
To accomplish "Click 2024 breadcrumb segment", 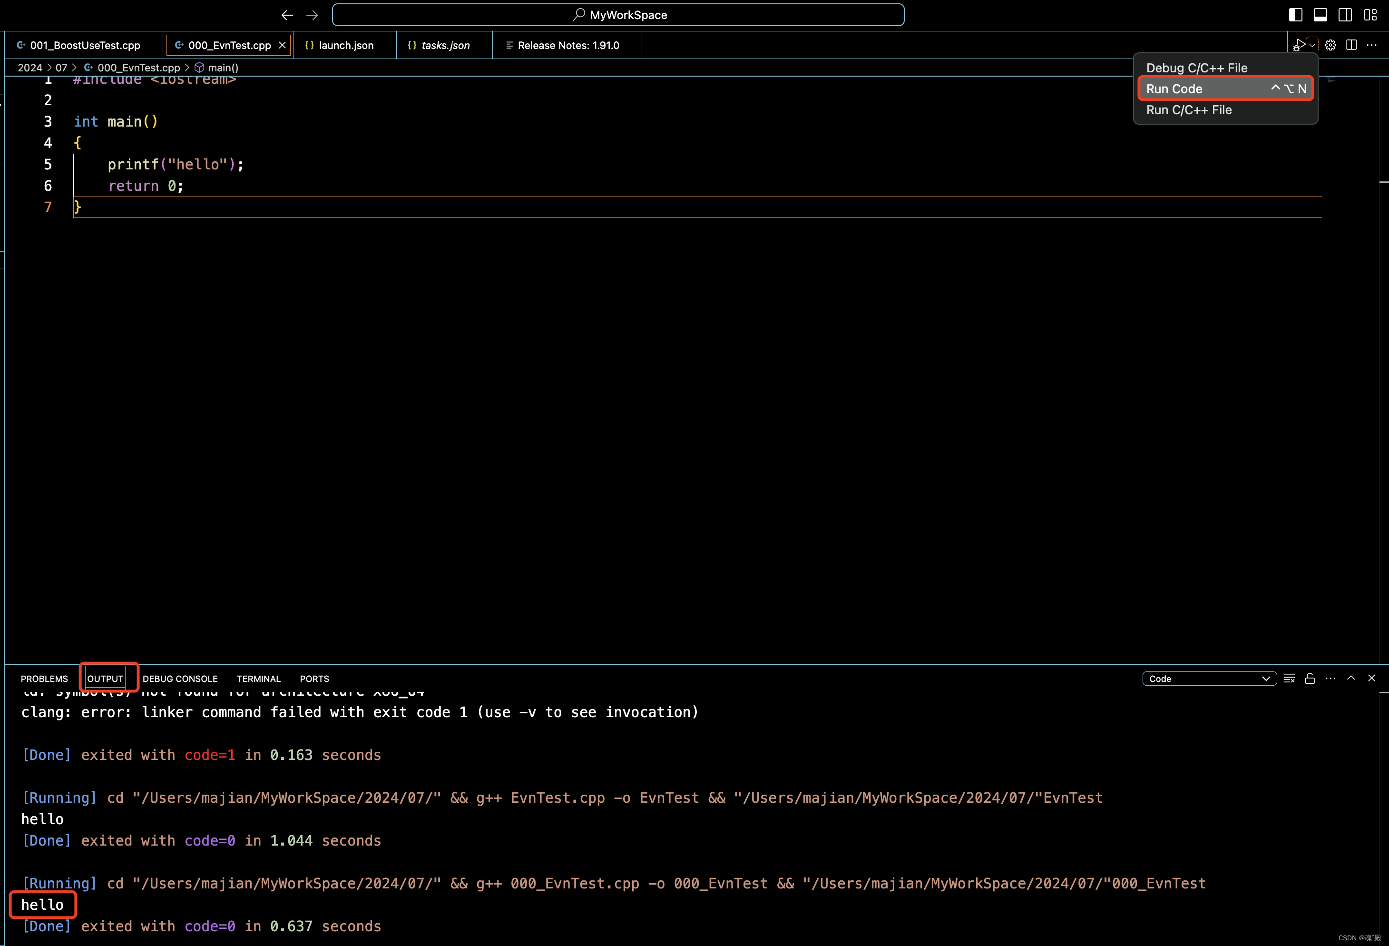I will point(30,68).
